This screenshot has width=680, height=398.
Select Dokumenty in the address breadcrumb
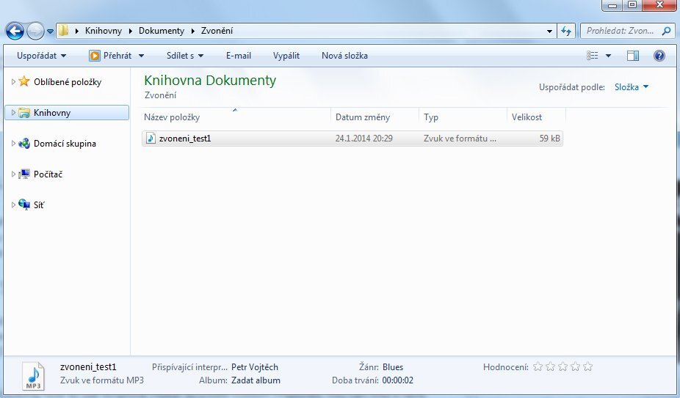[162, 31]
